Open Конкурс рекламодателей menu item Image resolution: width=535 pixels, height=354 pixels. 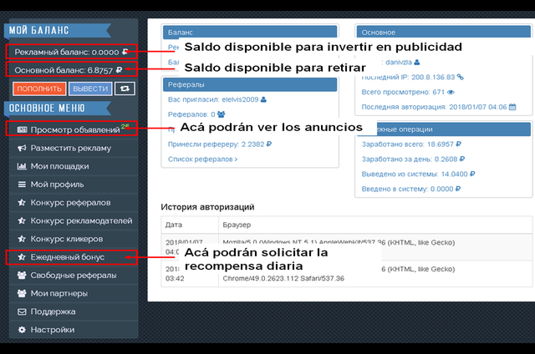74,220
